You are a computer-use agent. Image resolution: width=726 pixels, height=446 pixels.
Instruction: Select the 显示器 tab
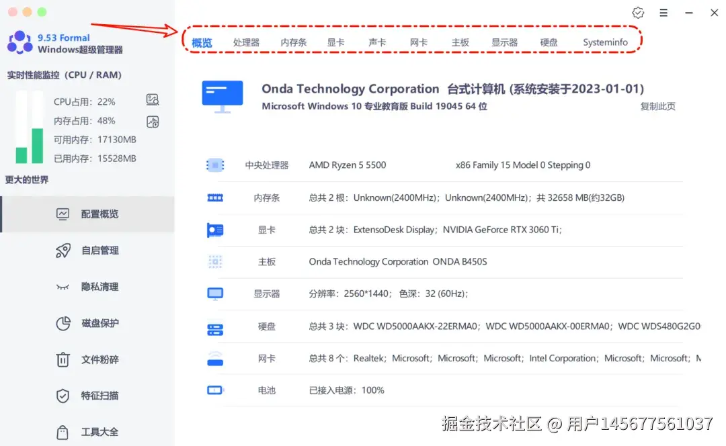(x=504, y=42)
